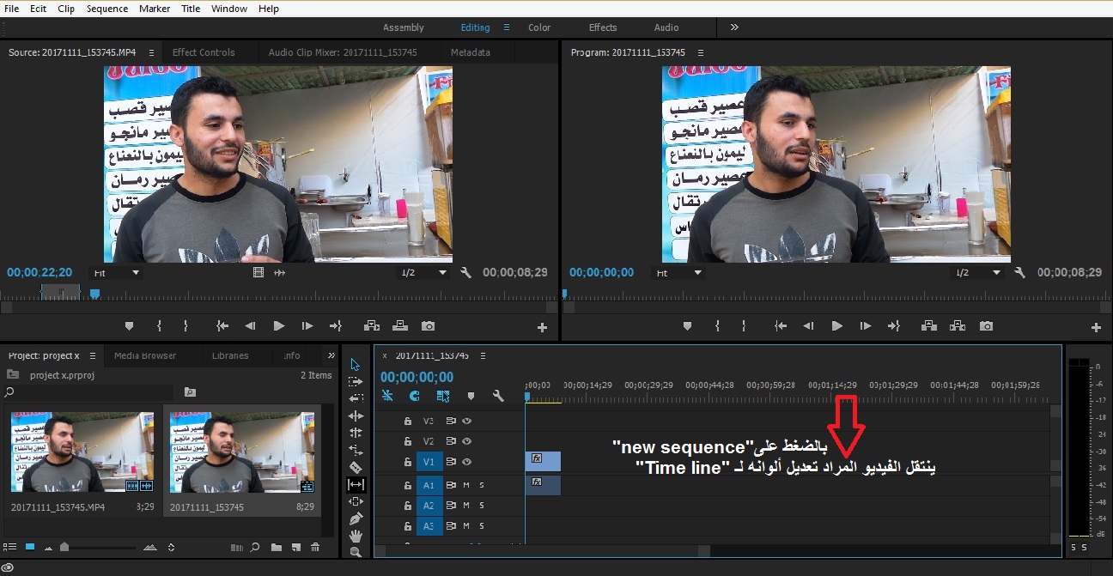The width and height of the screenshot is (1113, 576).
Task: Open the Marker menu
Action: click(155, 9)
